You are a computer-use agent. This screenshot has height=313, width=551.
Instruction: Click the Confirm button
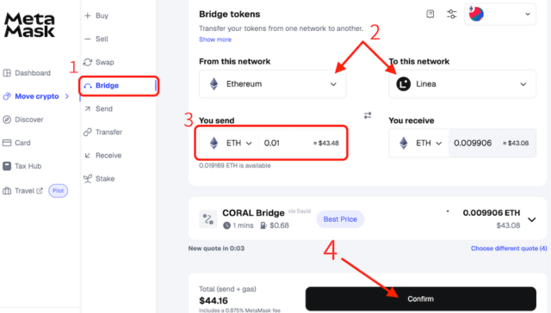click(x=421, y=299)
